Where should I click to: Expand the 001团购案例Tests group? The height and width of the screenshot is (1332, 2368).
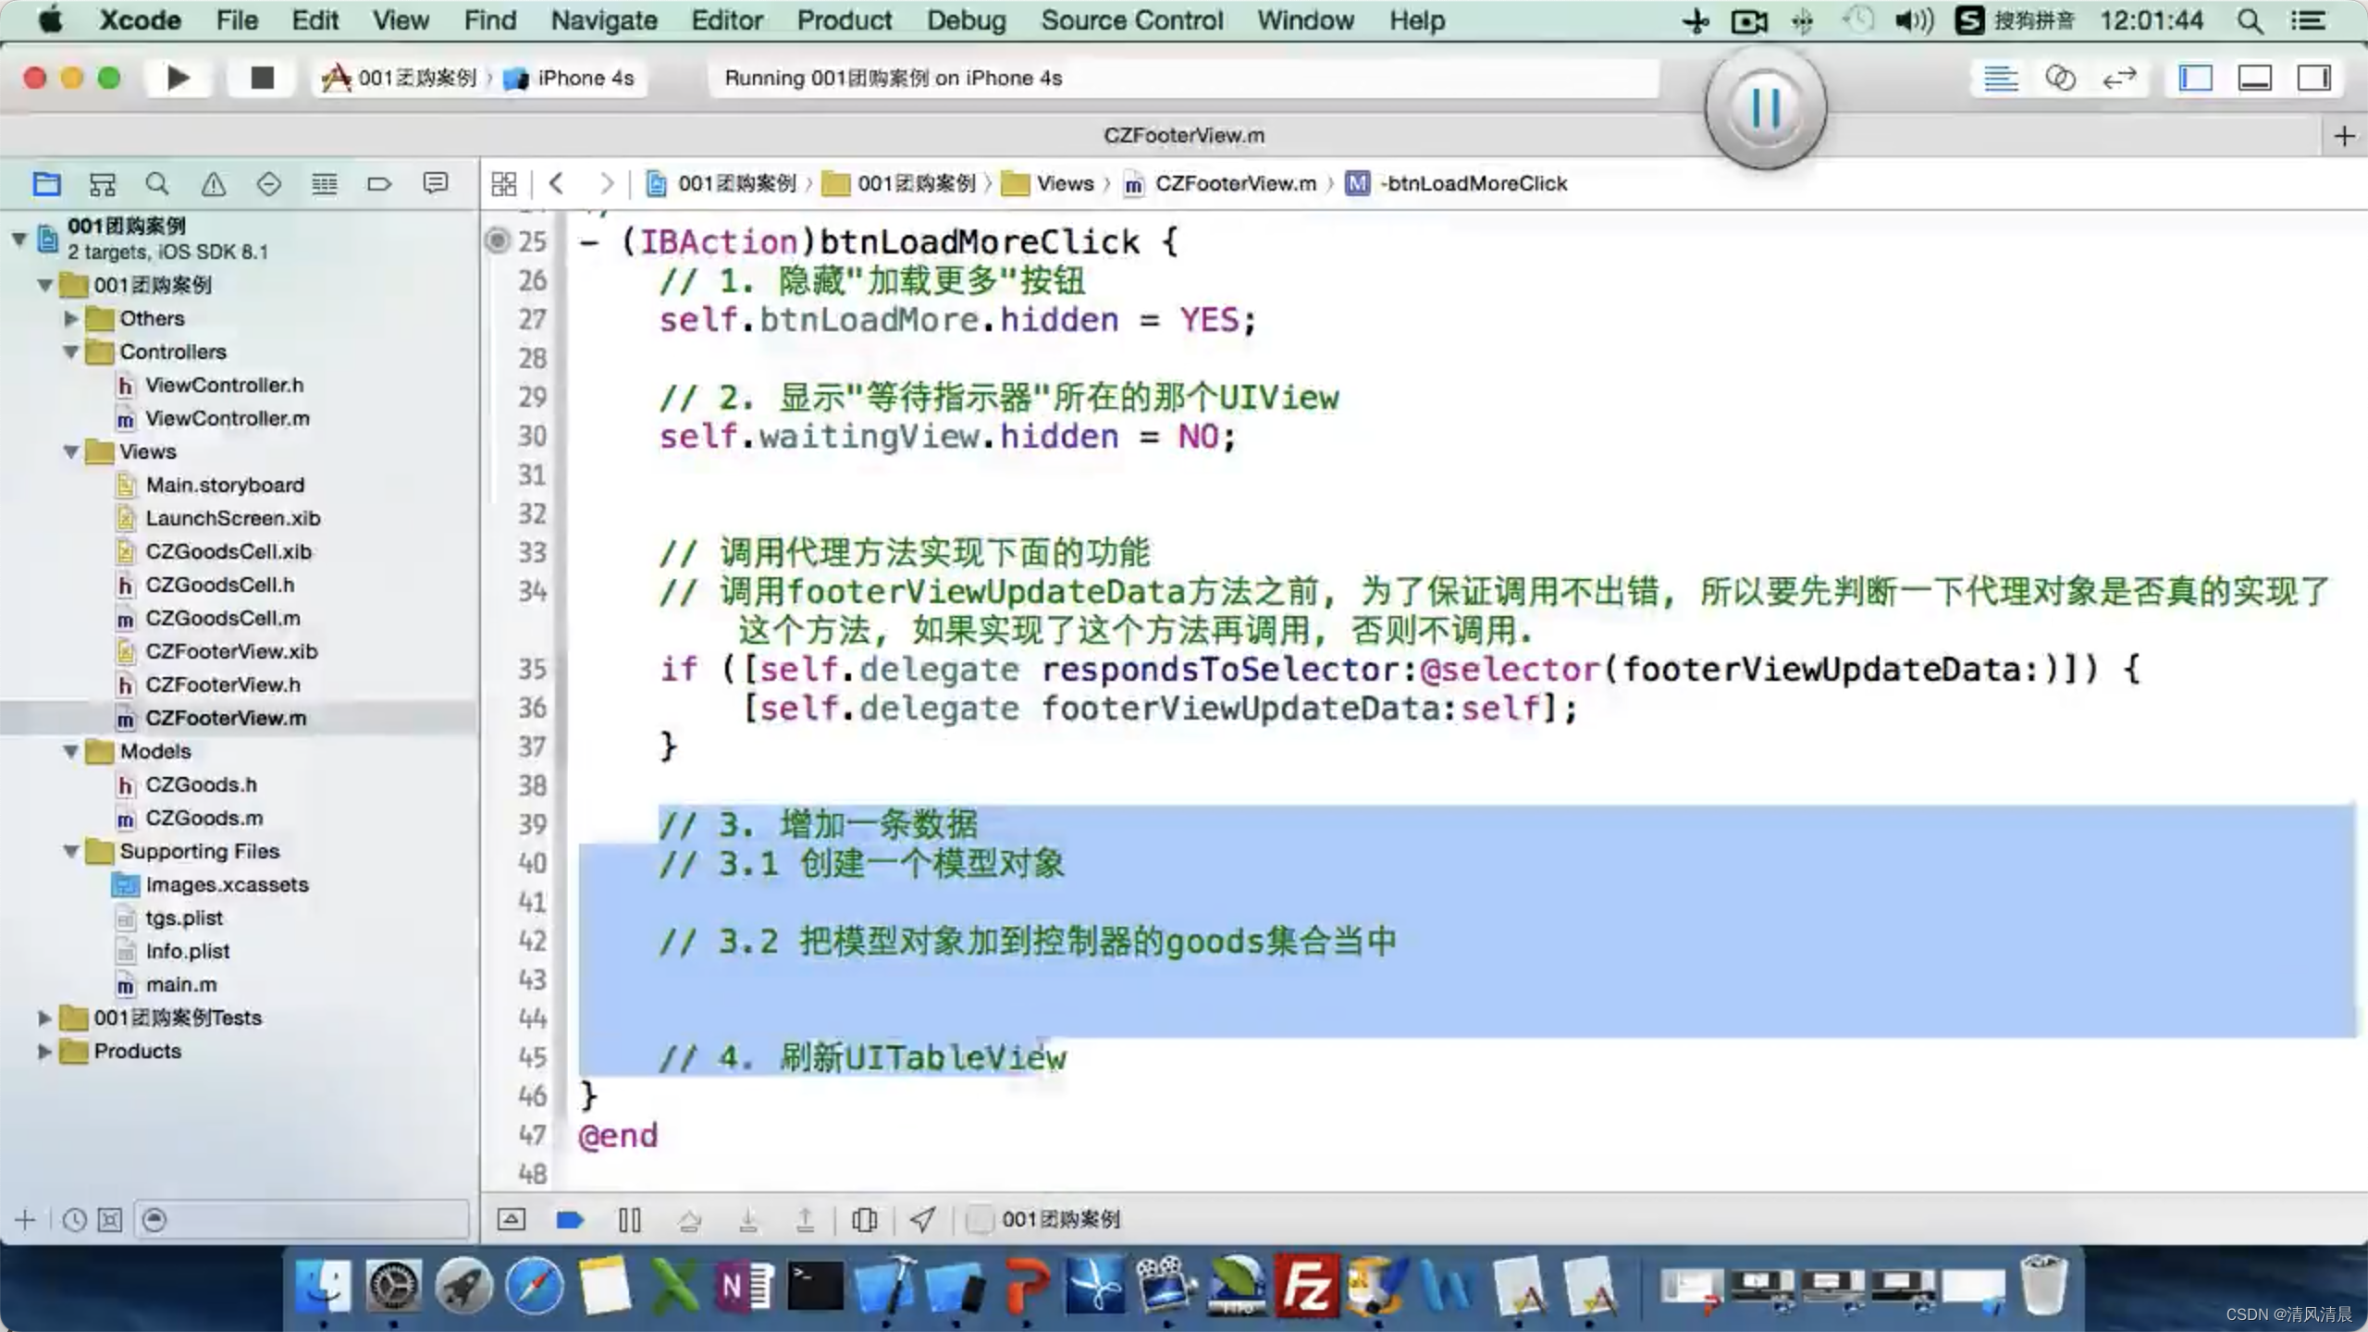pyautogui.click(x=43, y=1017)
